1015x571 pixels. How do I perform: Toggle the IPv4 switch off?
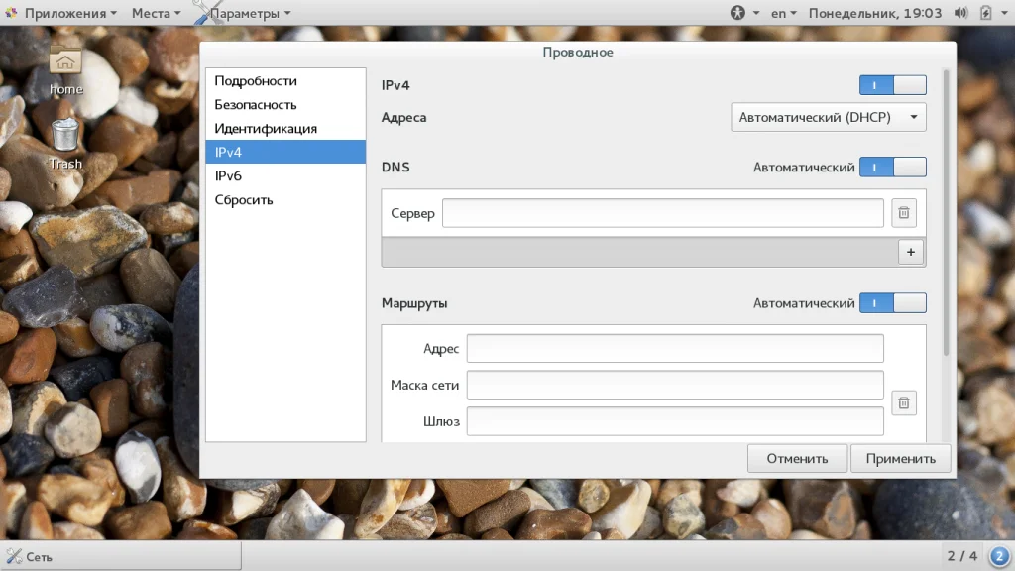pos(892,86)
